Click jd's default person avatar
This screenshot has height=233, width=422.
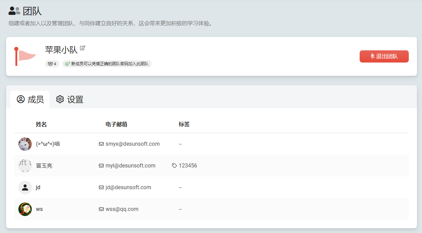[25, 187]
